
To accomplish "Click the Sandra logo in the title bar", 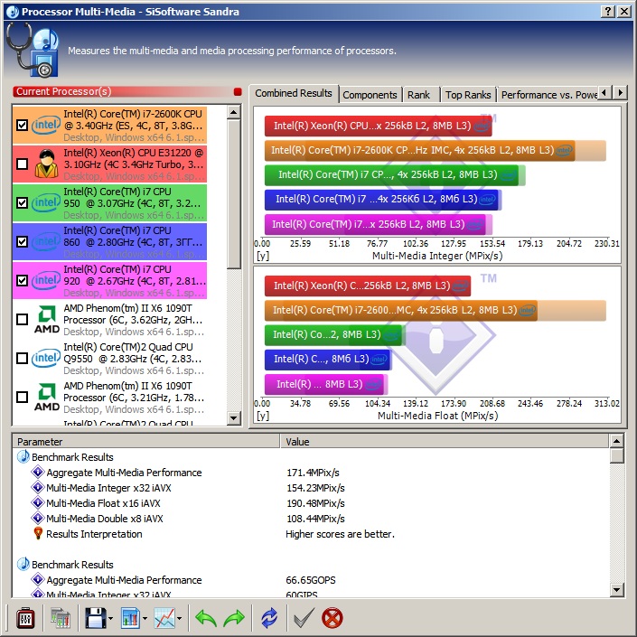I will 13,12.
